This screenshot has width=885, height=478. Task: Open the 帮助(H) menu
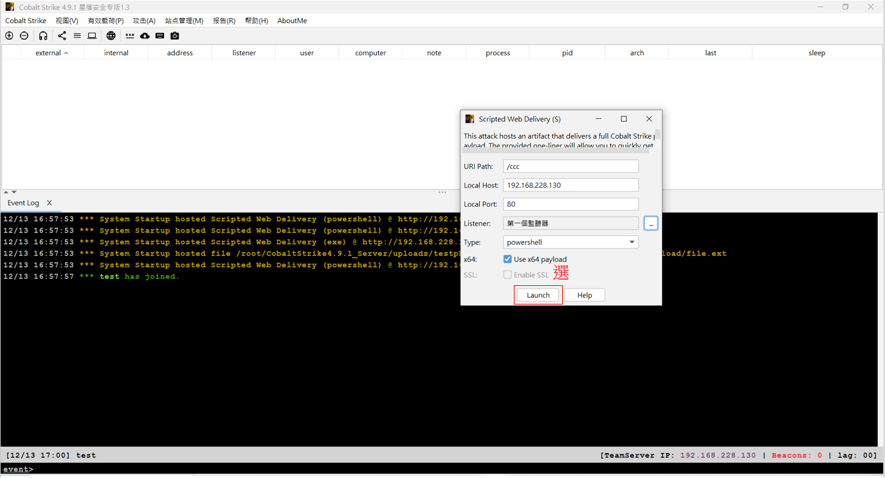[x=257, y=21]
